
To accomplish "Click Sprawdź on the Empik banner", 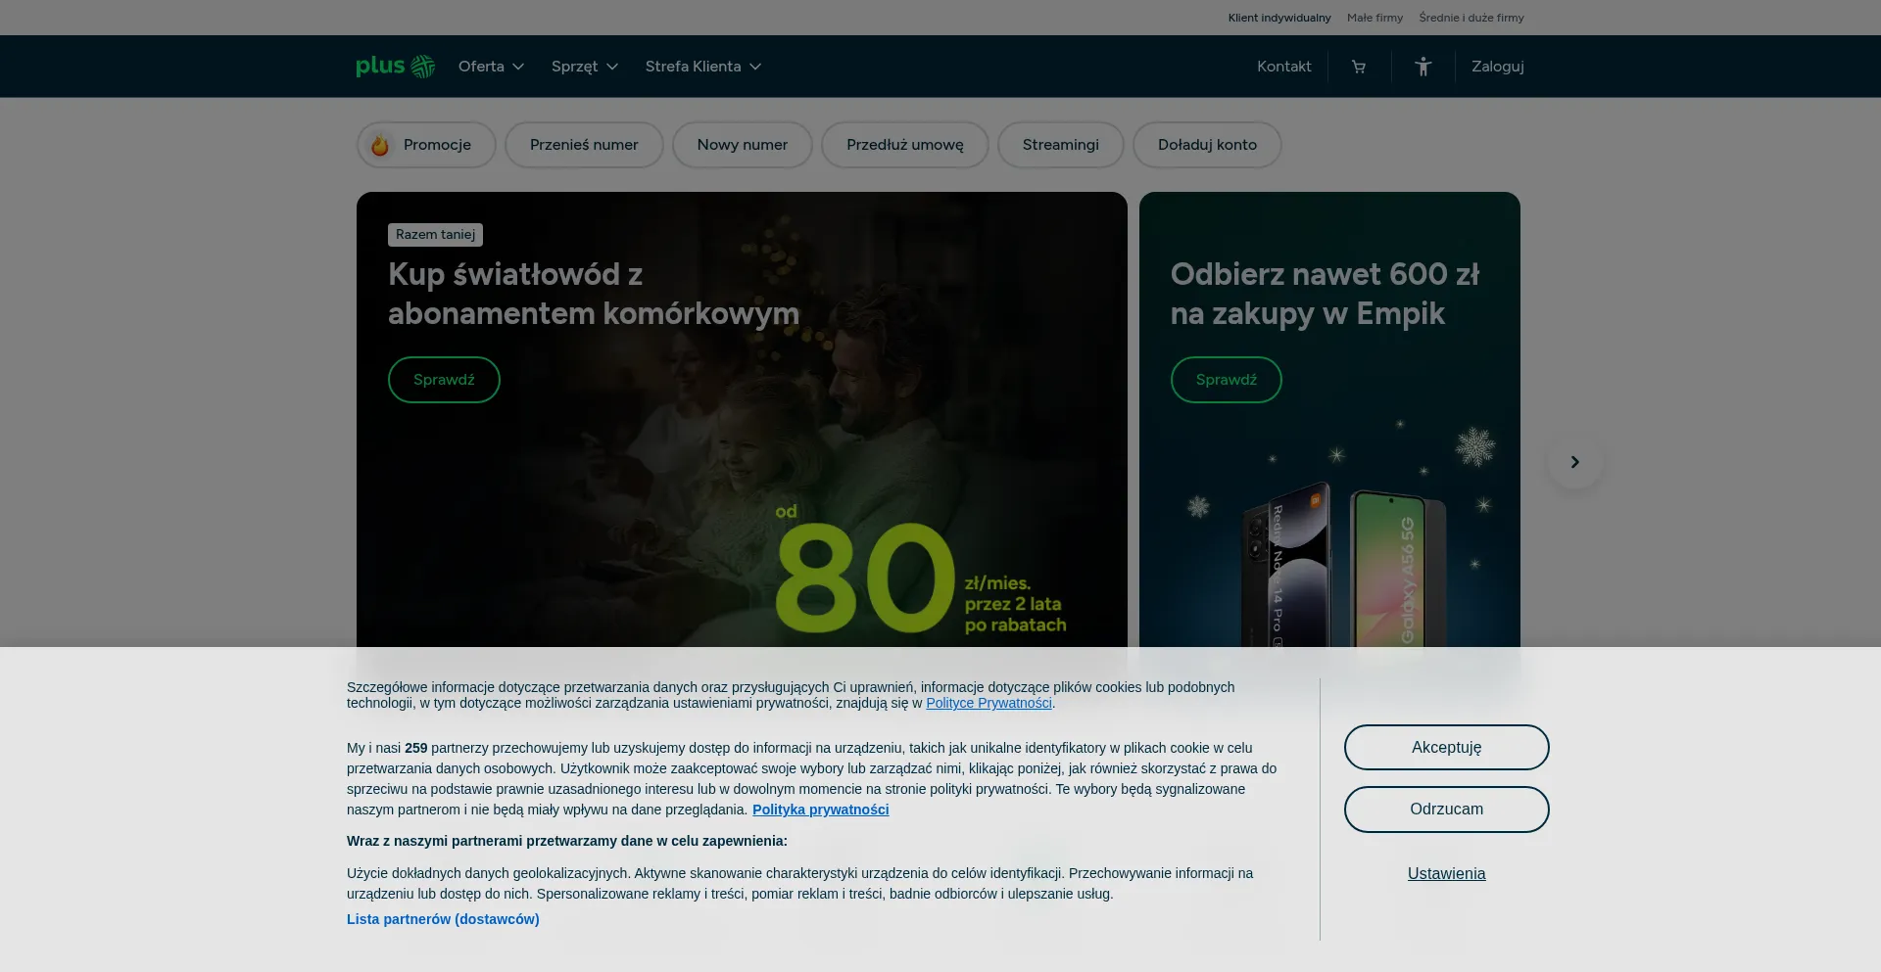I will click(1226, 380).
